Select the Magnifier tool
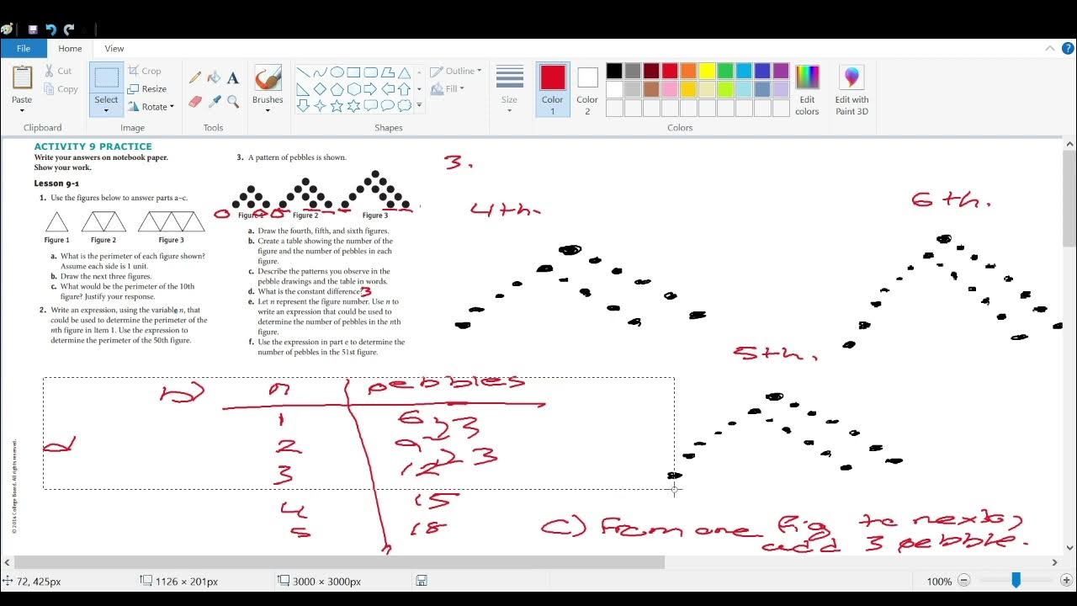 point(233,101)
